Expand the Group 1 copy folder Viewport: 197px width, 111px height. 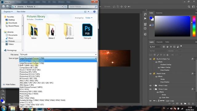tap(154, 86)
